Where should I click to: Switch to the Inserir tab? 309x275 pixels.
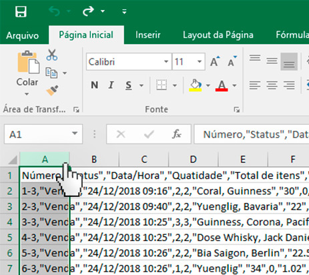click(148, 35)
